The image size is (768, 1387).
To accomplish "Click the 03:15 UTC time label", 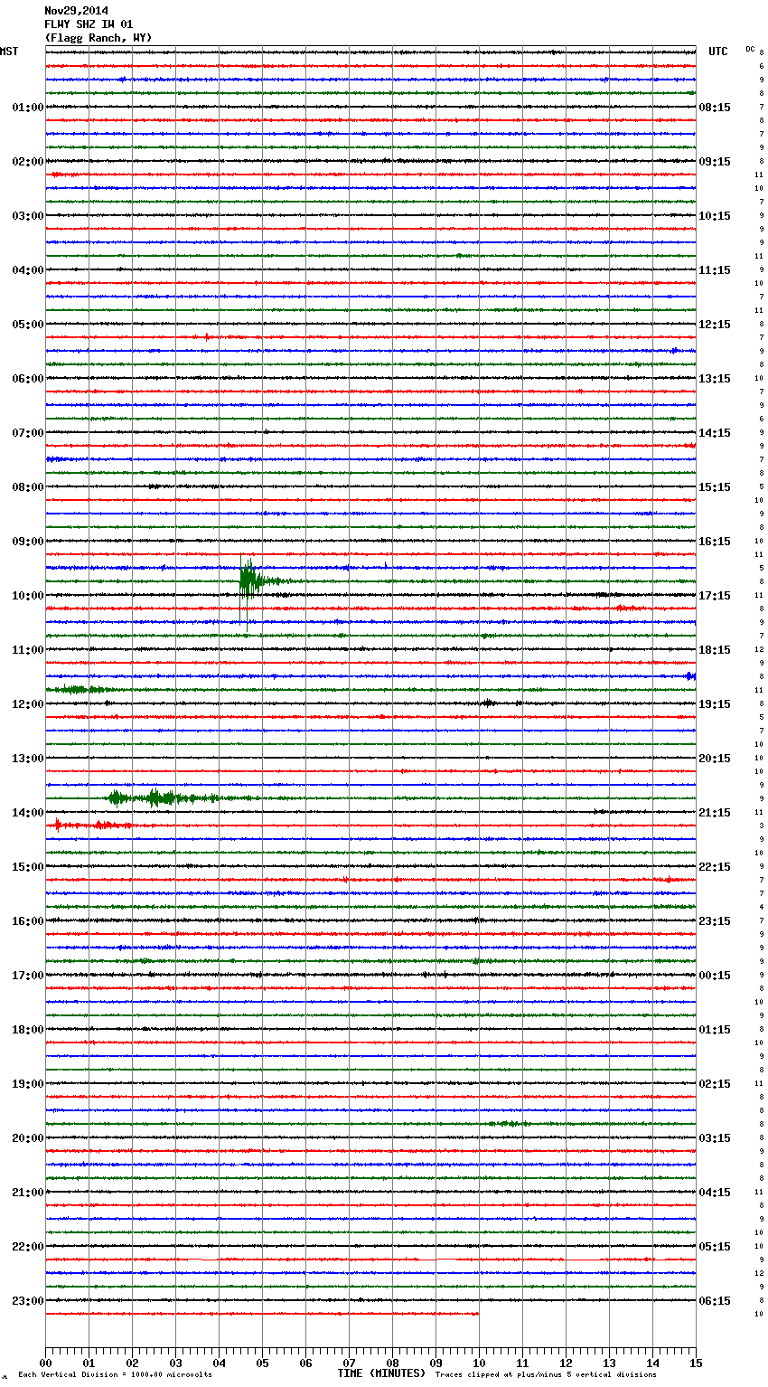I will click(715, 1138).
